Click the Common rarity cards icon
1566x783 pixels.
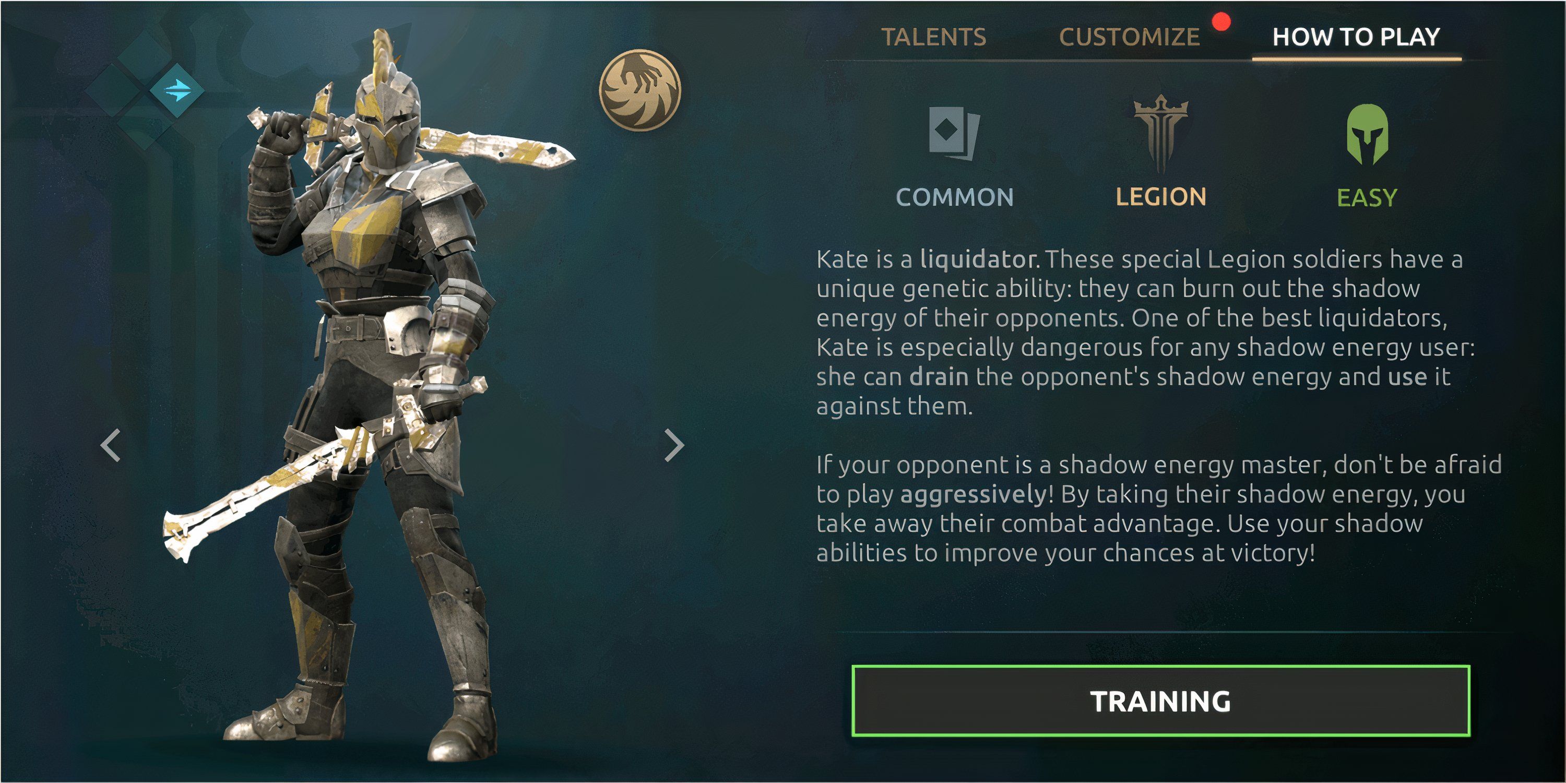954,133
